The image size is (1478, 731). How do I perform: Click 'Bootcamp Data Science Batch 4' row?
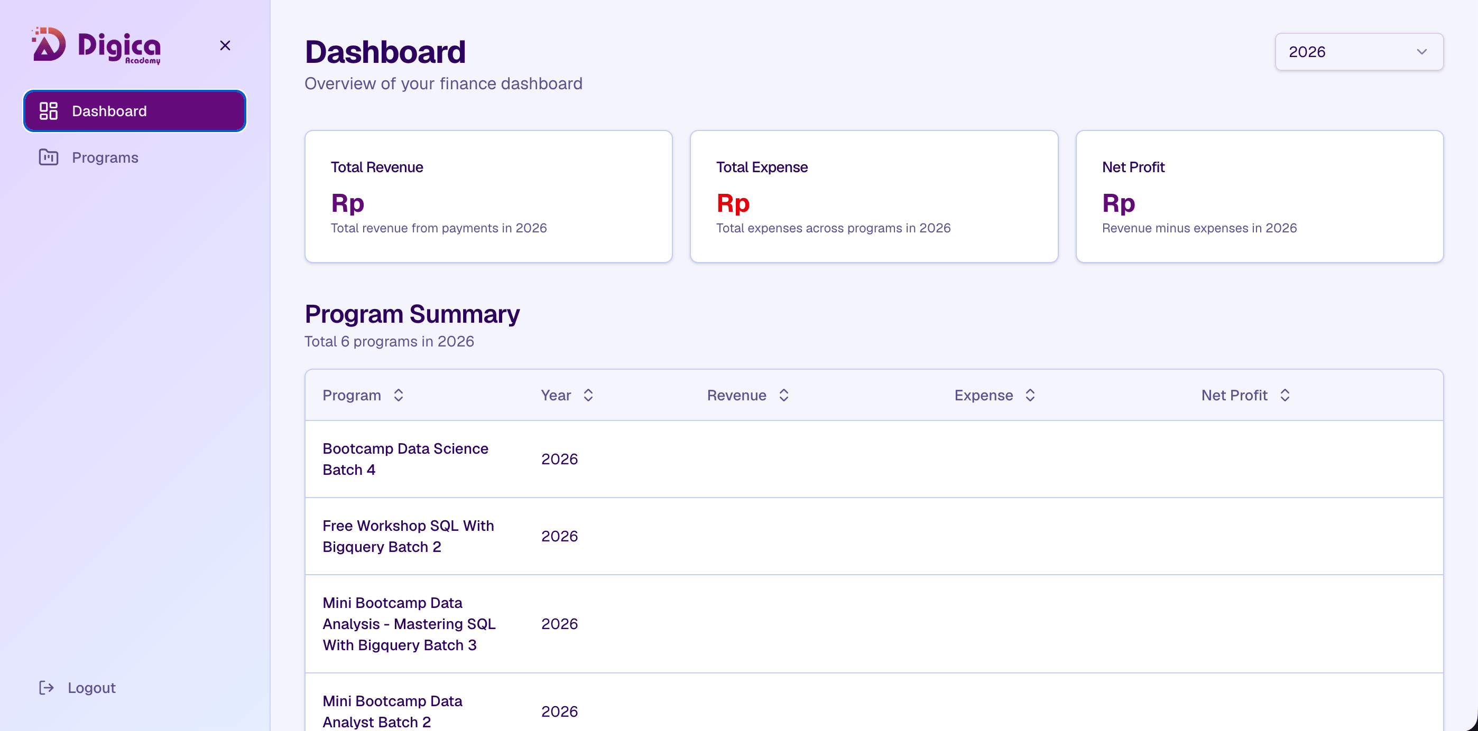874,458
